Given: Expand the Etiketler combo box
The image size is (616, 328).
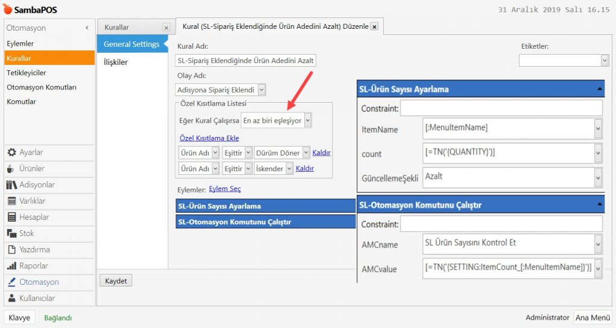Looking at the screenshot, I should [x=605, y=60].
